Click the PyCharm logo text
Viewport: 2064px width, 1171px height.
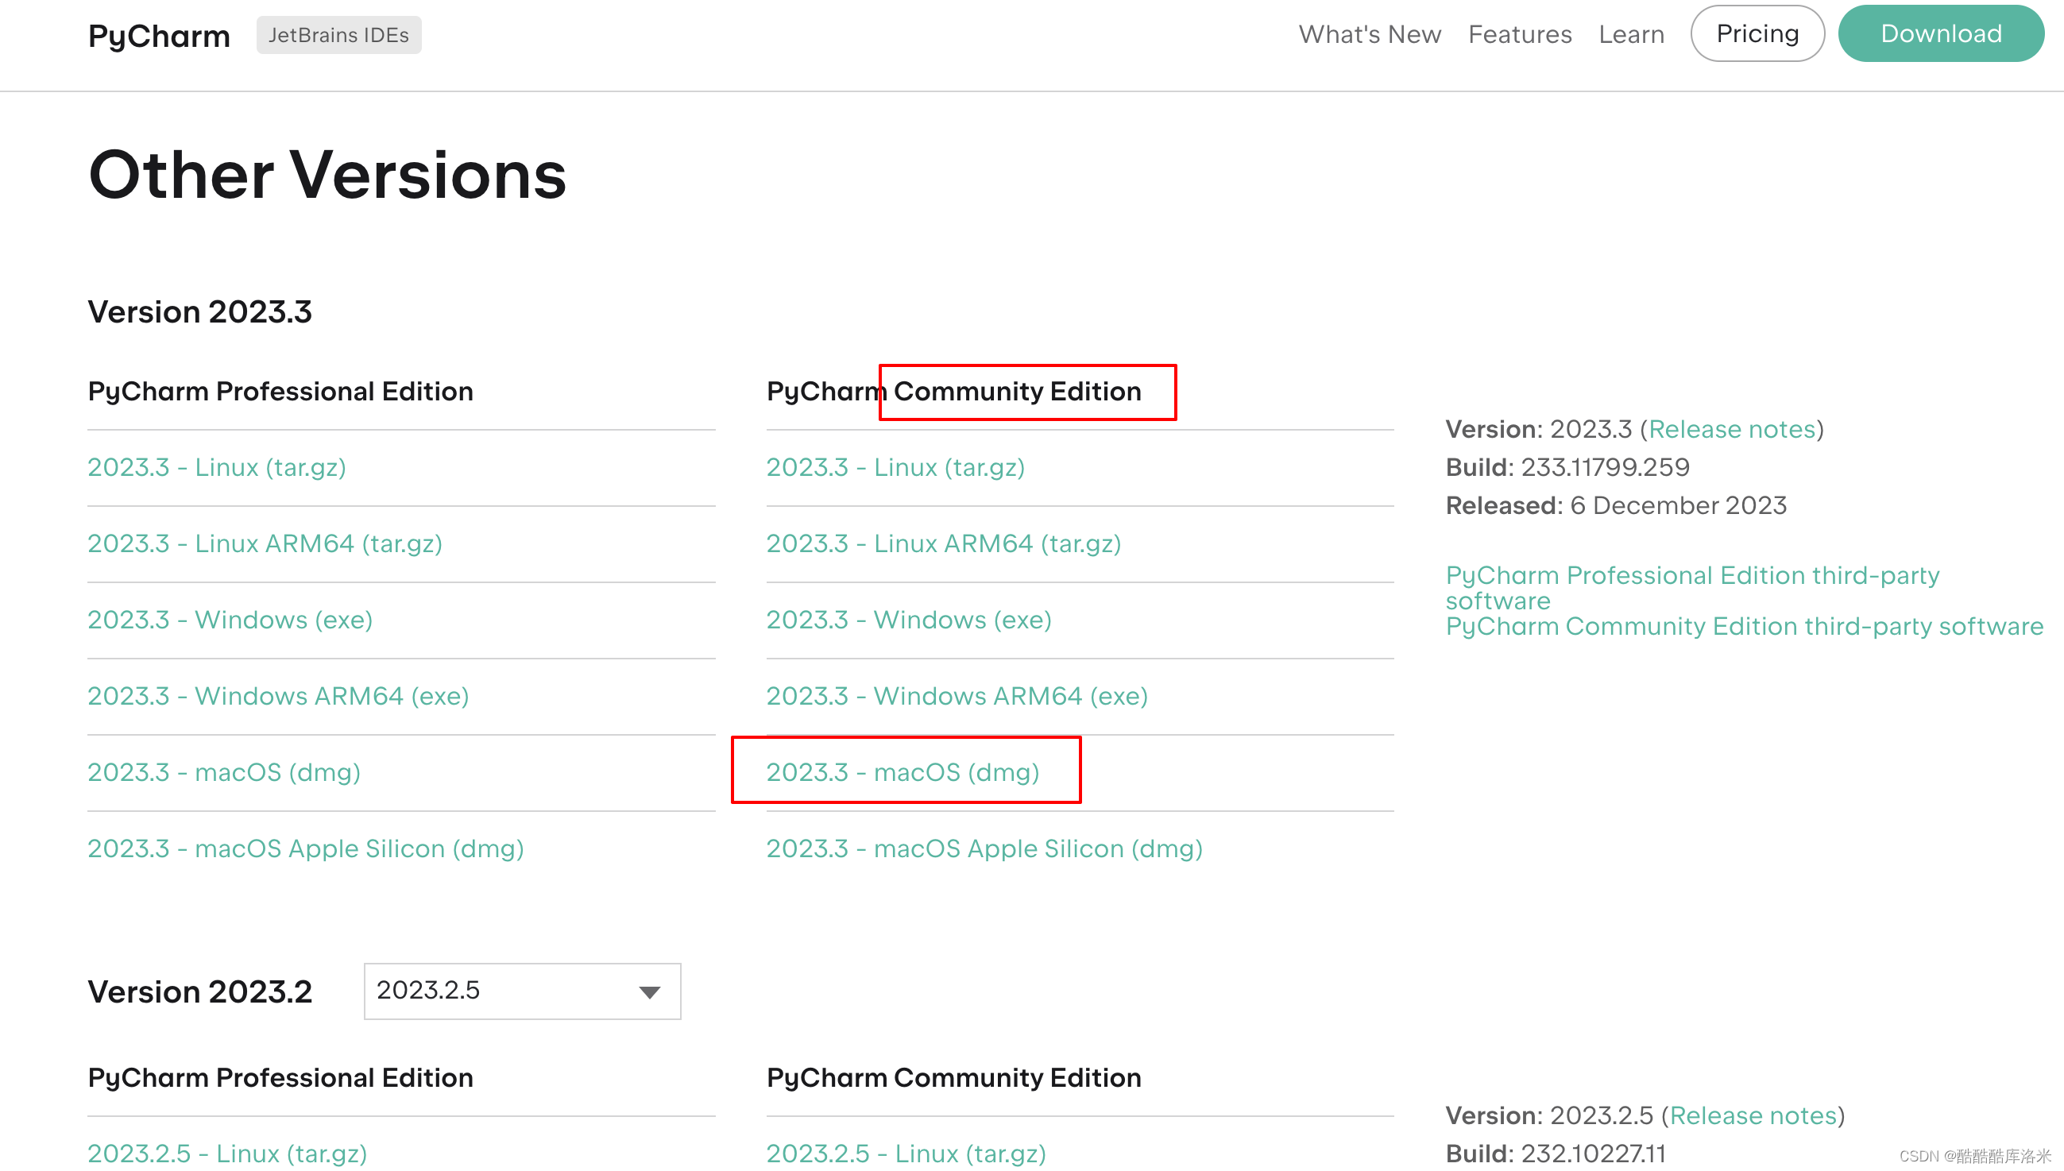pos(158,36)
